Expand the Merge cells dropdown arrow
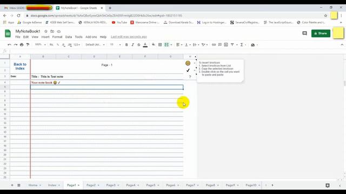The width and height of the screenshot is (346, 194). pyautogui.click(x=171, y=45)
